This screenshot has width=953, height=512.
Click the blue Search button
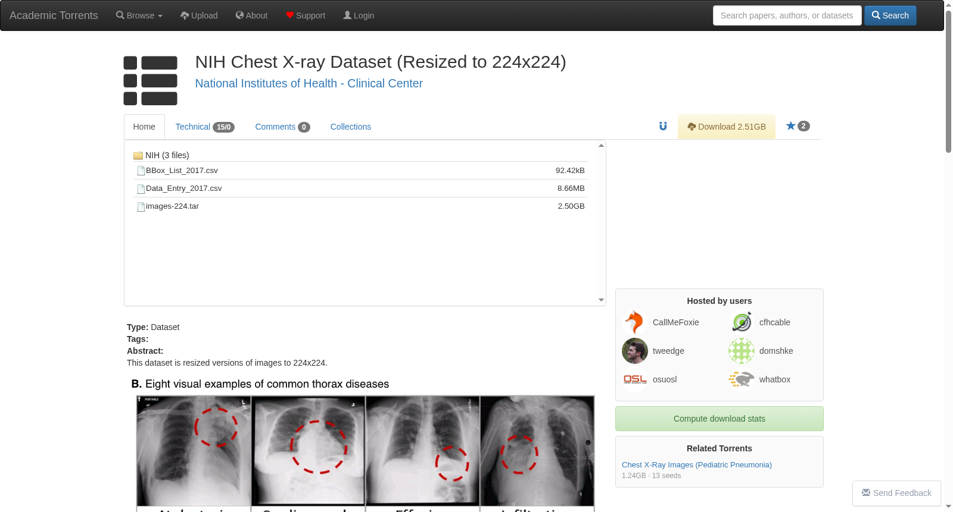click(x=890, y=15)
